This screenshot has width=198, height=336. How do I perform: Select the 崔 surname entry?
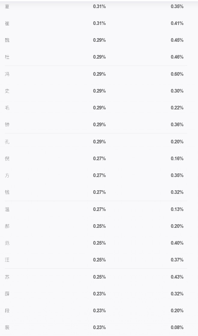(7, 23)
